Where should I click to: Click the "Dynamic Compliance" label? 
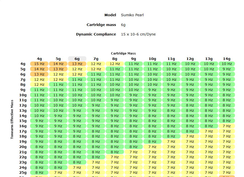[96, 34]
